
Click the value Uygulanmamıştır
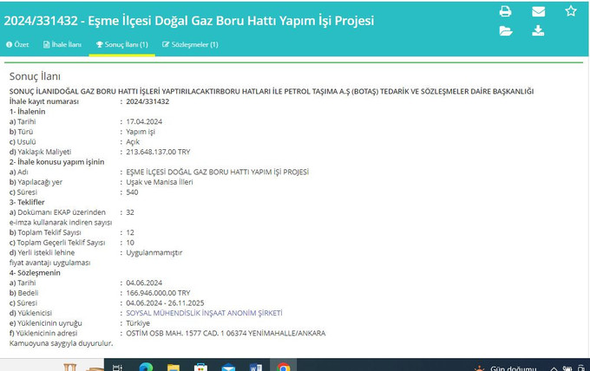pyautogui.click(x=154, y=252)
